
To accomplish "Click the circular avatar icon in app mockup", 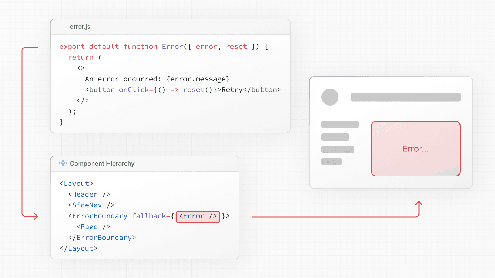I will (330, 97).
